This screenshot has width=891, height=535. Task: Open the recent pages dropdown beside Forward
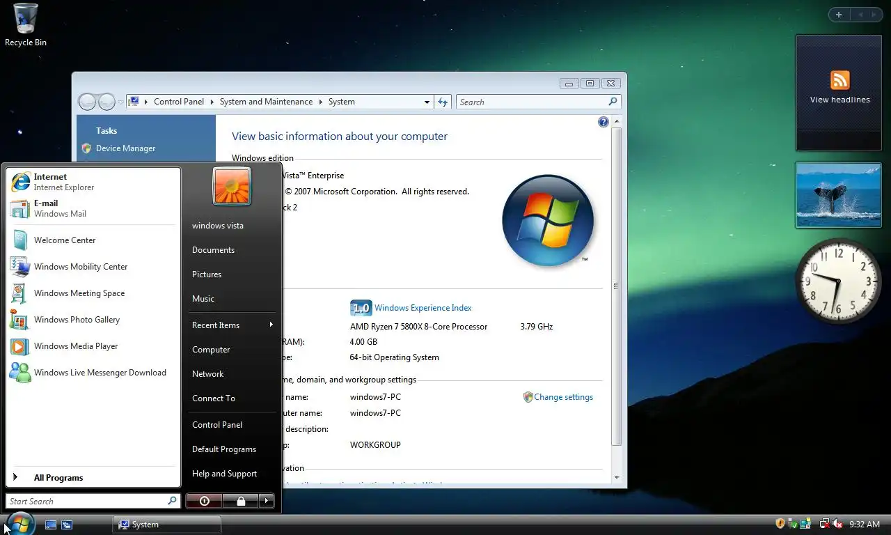(120, 102)
